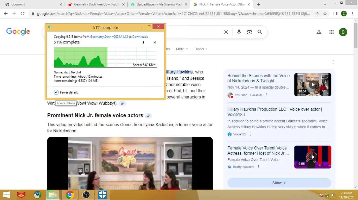
Task: Collapse the copy dialog using Fewer details
Action: 66,92
